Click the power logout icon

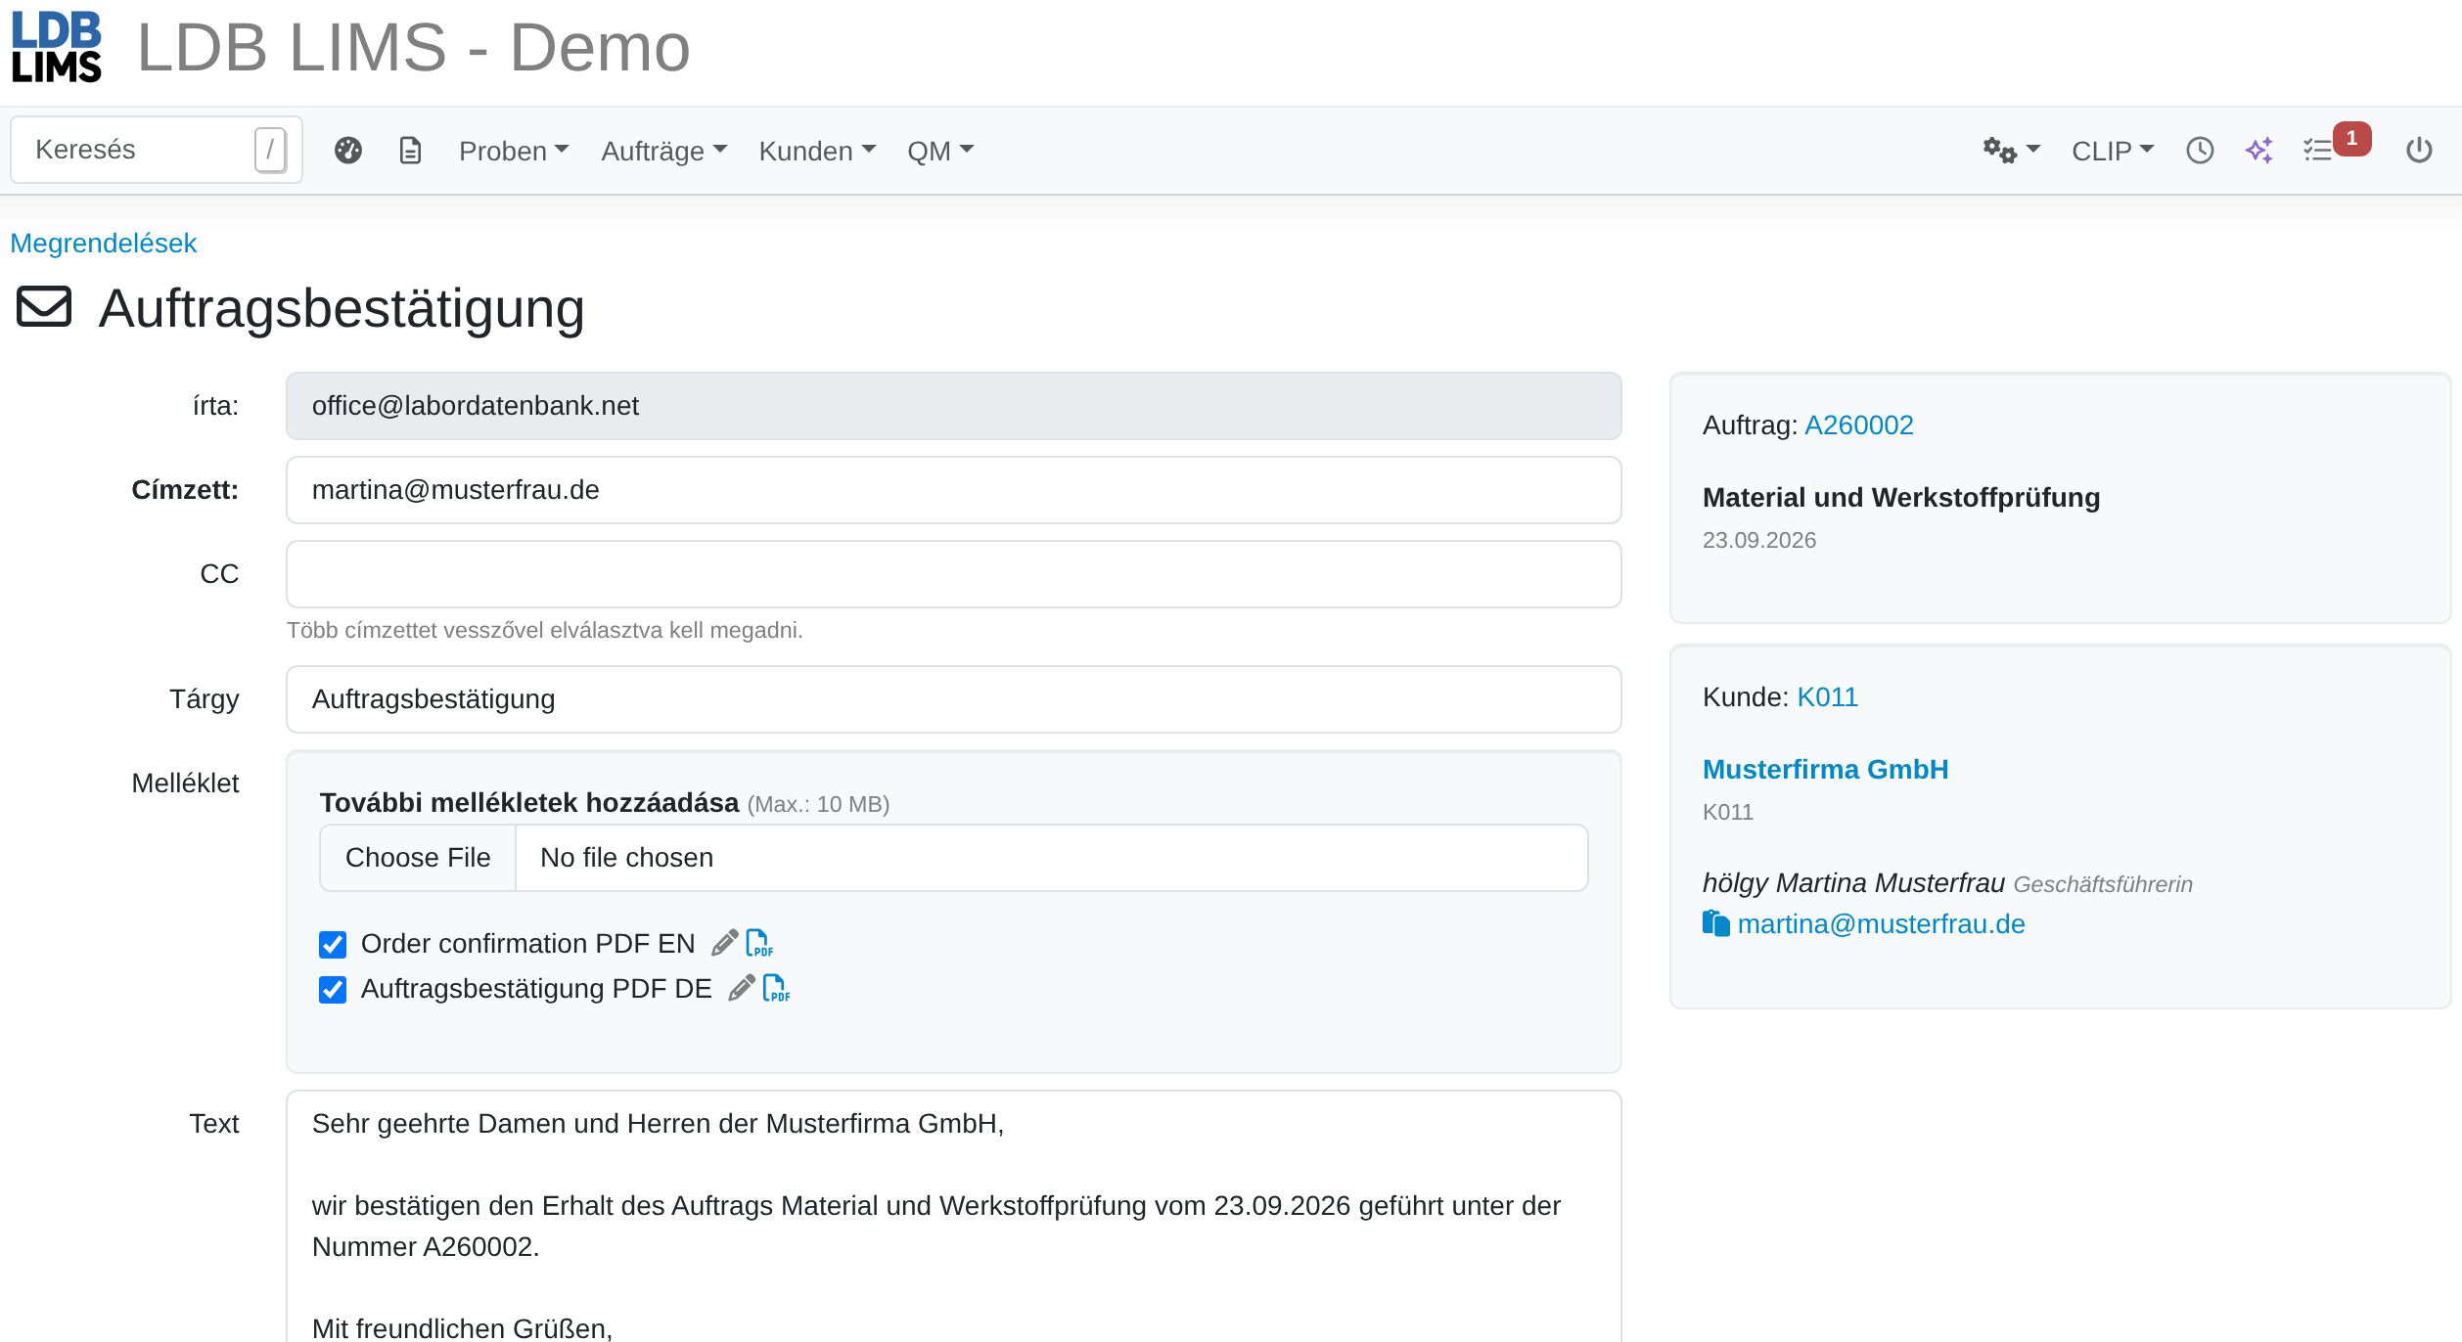[2419, 151]
